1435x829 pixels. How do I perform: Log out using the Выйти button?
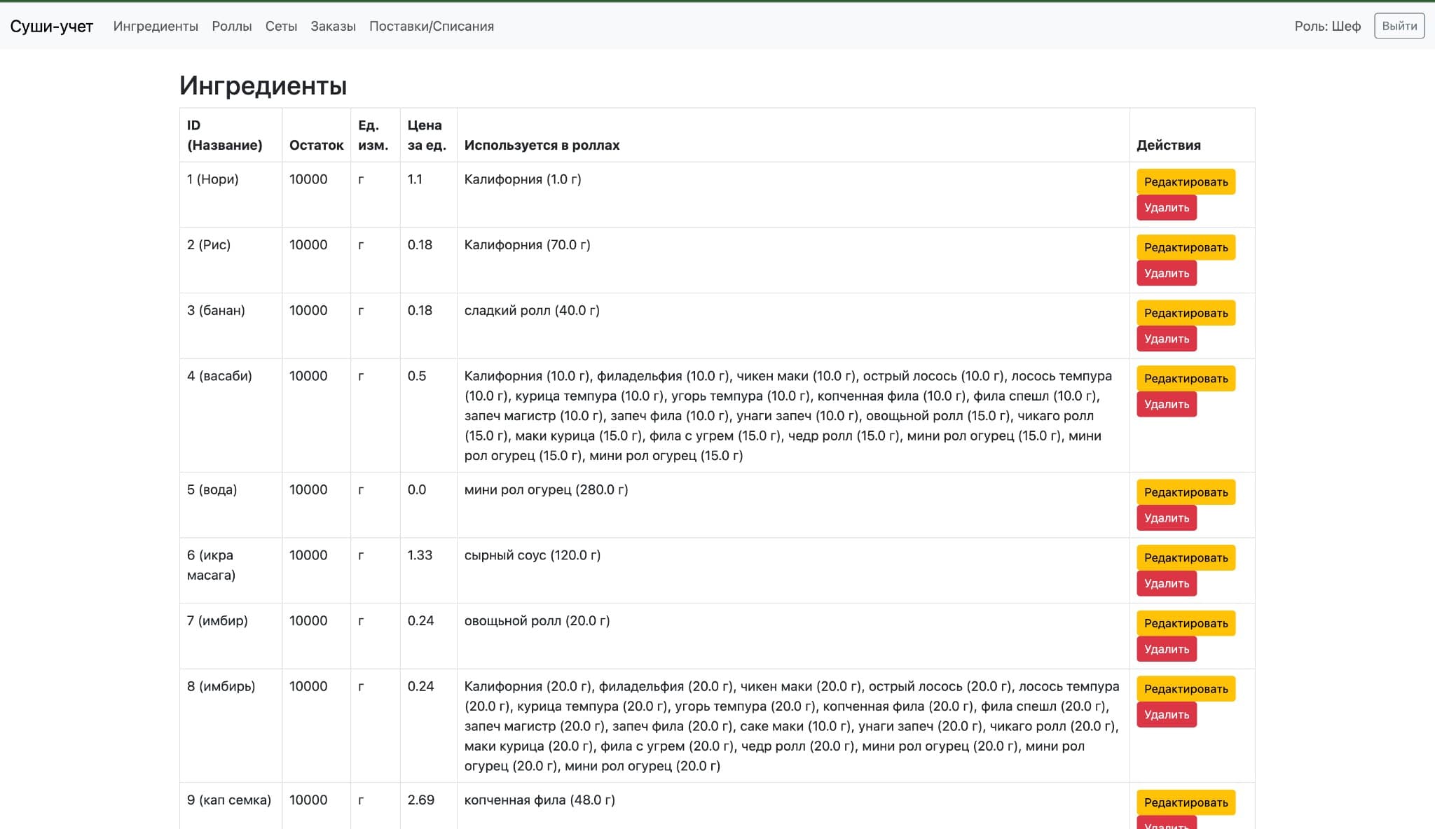[1399, 26]
